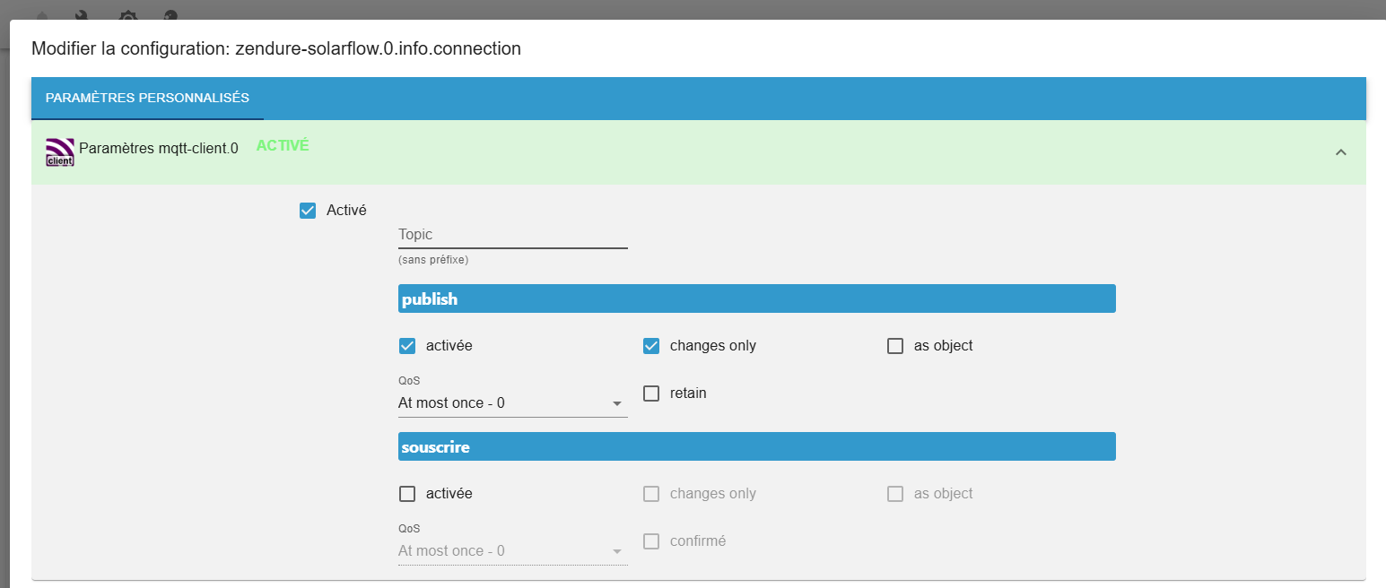Collapse the mqtt-client.0 settings panel chevron
1386x588 pixels.
click(1341, 152)
